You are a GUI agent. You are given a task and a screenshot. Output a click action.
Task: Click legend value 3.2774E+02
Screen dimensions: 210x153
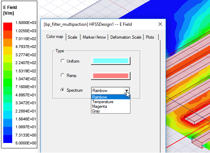tap(26, 55)
